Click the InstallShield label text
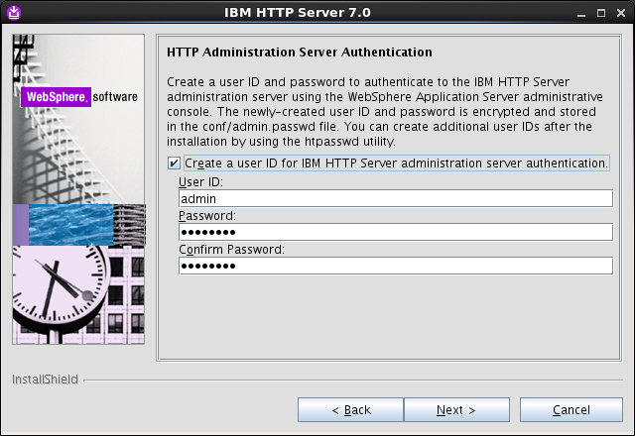Image resolution: width=635 pixels, height=436 pixels. [x=45, y=380]
